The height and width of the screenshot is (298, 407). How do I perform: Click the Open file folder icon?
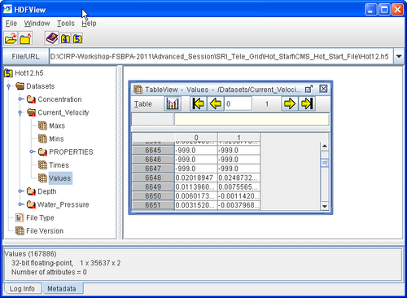tap(11, 38)
